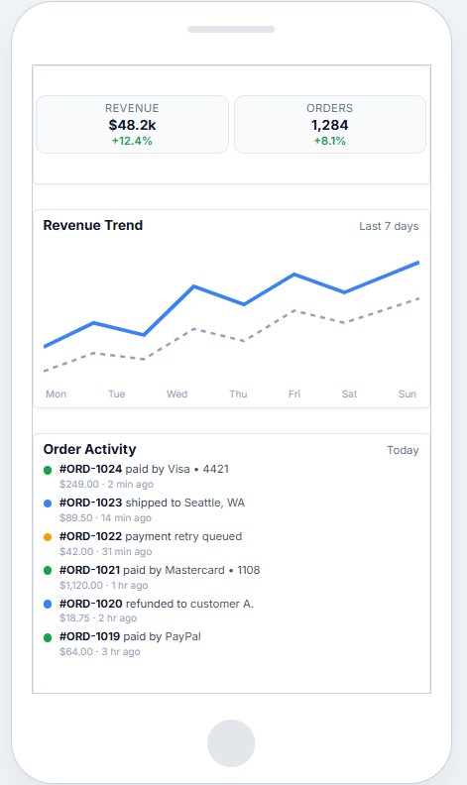
Task: Click the $64.00 · 3 hr ago line
Action: tap(100, 651)
